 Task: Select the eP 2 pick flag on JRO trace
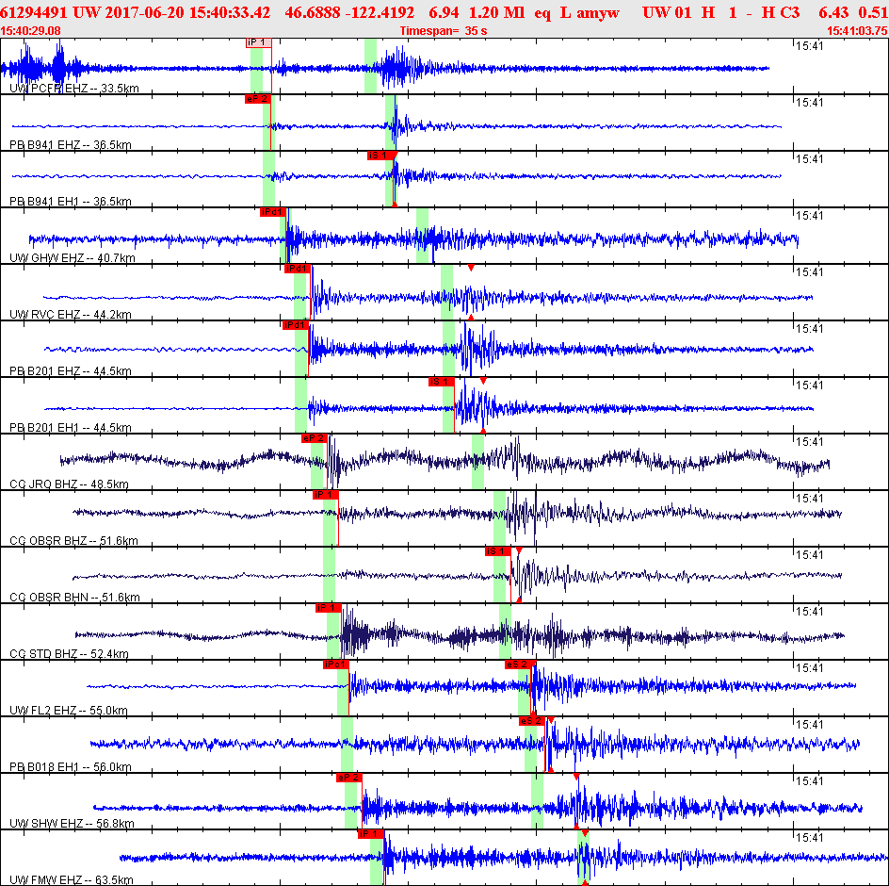(x=315, y=438)
